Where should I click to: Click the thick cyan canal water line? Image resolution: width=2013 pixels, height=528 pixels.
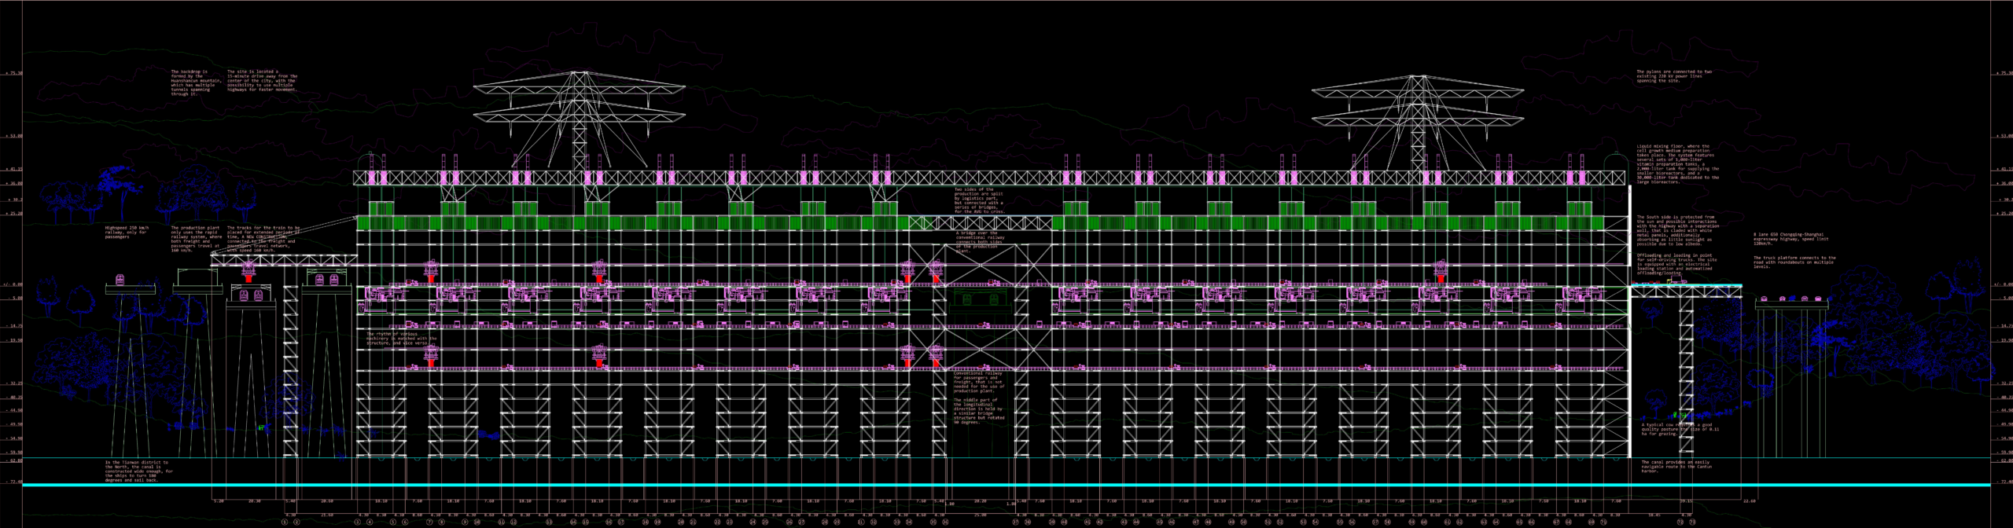point(1006,486)
